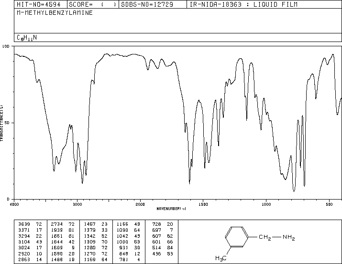Click transmittance 9 beside peak 1609
Viewport: 342px width, 264px height.
coord(73,248)
